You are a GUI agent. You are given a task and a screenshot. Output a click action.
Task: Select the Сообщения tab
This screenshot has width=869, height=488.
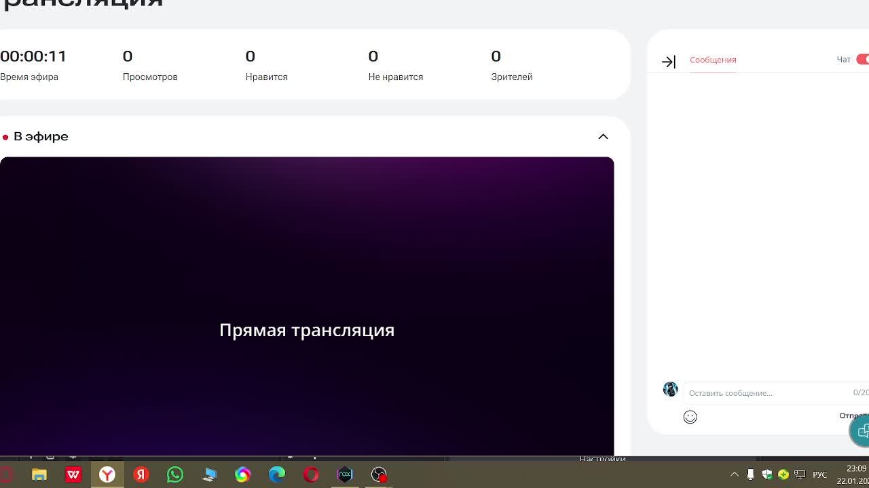(x=713, y=60)
